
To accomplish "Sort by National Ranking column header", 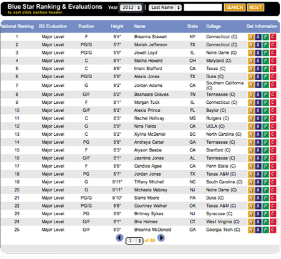I will click(17, 26).
